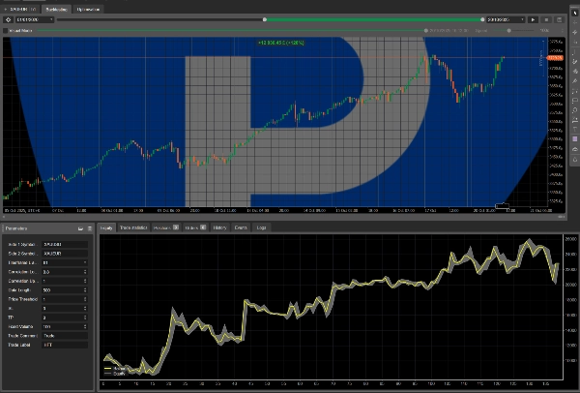The width and height of the screenshot is (580, 393).
Task: Select the layered channel drawing tool
Action: pos(575,71)
